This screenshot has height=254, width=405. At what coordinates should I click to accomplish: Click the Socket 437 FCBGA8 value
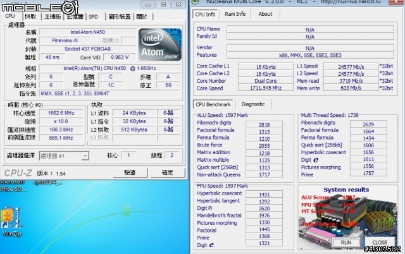point(87,49)
